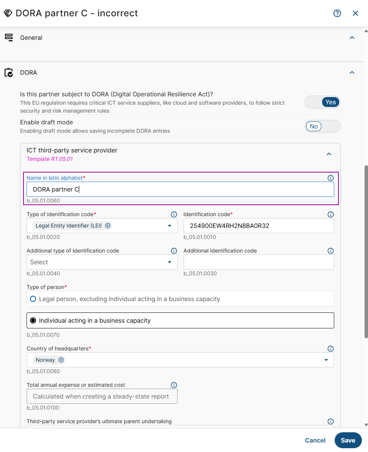Click info icon for Additional type of identification code
Screen dimensions: 368x452
pyautogui.click(x=174, y=251)
